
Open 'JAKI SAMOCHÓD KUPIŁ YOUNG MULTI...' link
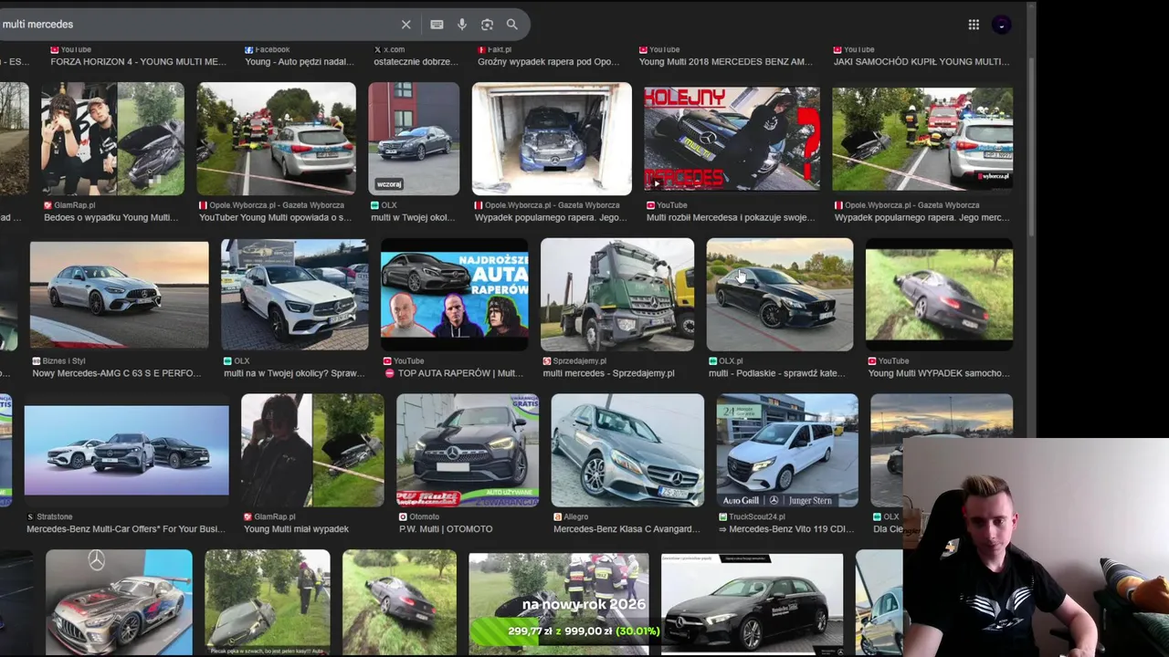click(x=922, y=62)
